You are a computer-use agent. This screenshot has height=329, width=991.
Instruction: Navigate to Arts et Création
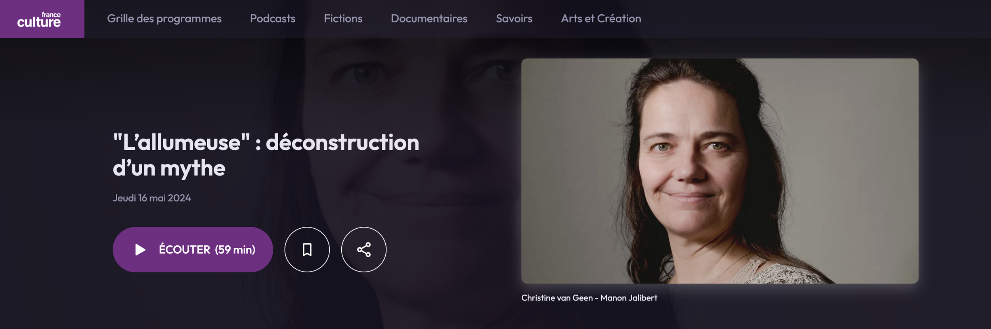coord(601,19)
